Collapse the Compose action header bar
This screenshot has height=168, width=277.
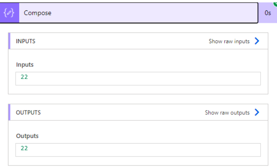tap(129, 13)
